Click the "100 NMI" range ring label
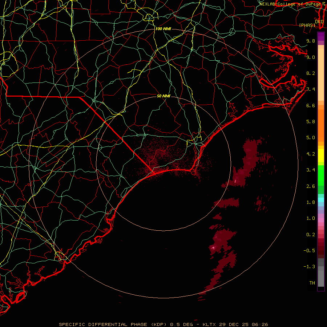The image size is (327, 327). tap(163, 29)
